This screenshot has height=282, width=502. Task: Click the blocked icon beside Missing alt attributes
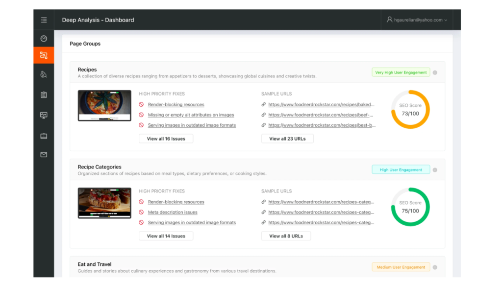coord(141,115)
